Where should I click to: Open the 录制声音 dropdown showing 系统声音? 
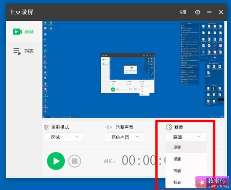point(125,137)
